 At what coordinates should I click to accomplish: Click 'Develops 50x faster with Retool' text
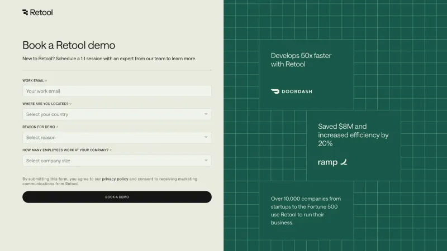[x=301, y=60]
